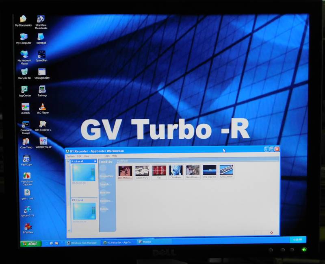Select the xml file icon on the desktop

(x=27, y=194)
